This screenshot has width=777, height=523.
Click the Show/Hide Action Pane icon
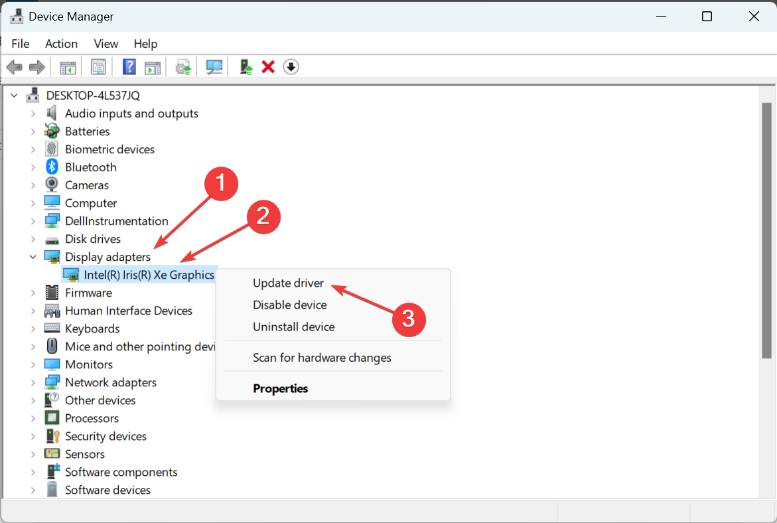(x=153, y=68)
